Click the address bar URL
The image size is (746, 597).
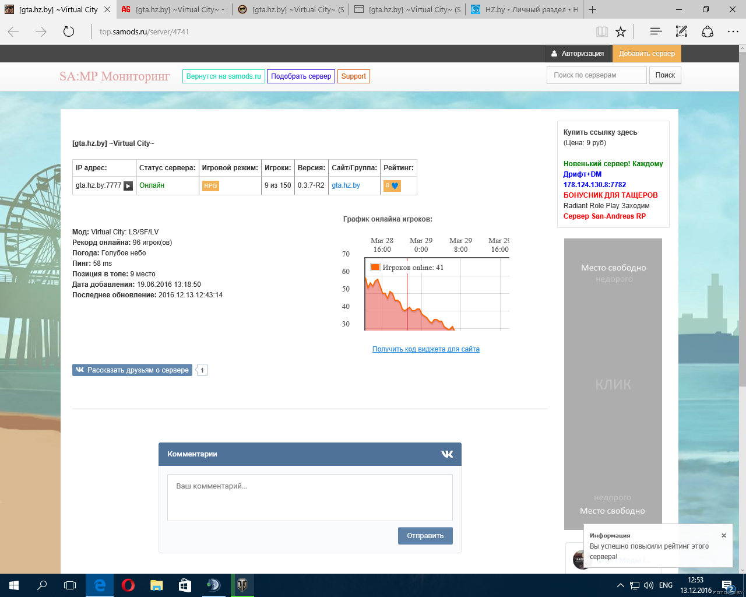click(144, 31)
